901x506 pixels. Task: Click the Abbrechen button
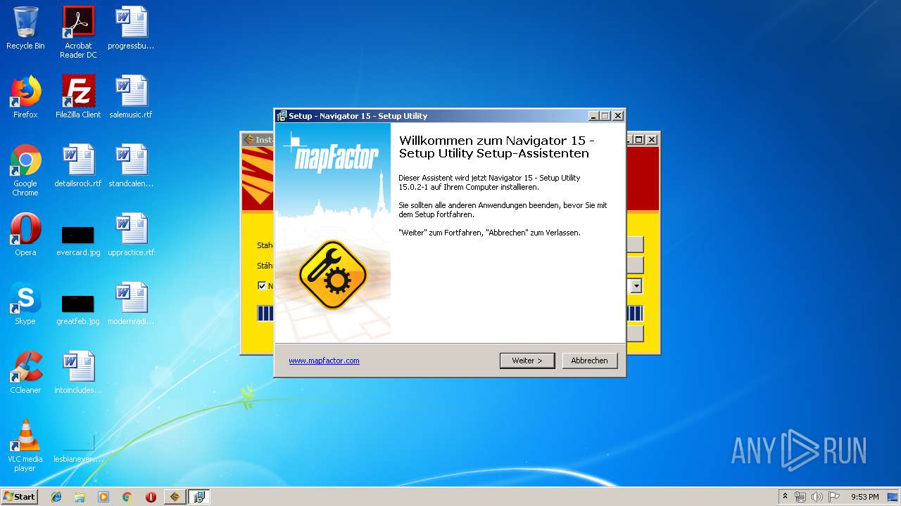[x=589, y=361]
